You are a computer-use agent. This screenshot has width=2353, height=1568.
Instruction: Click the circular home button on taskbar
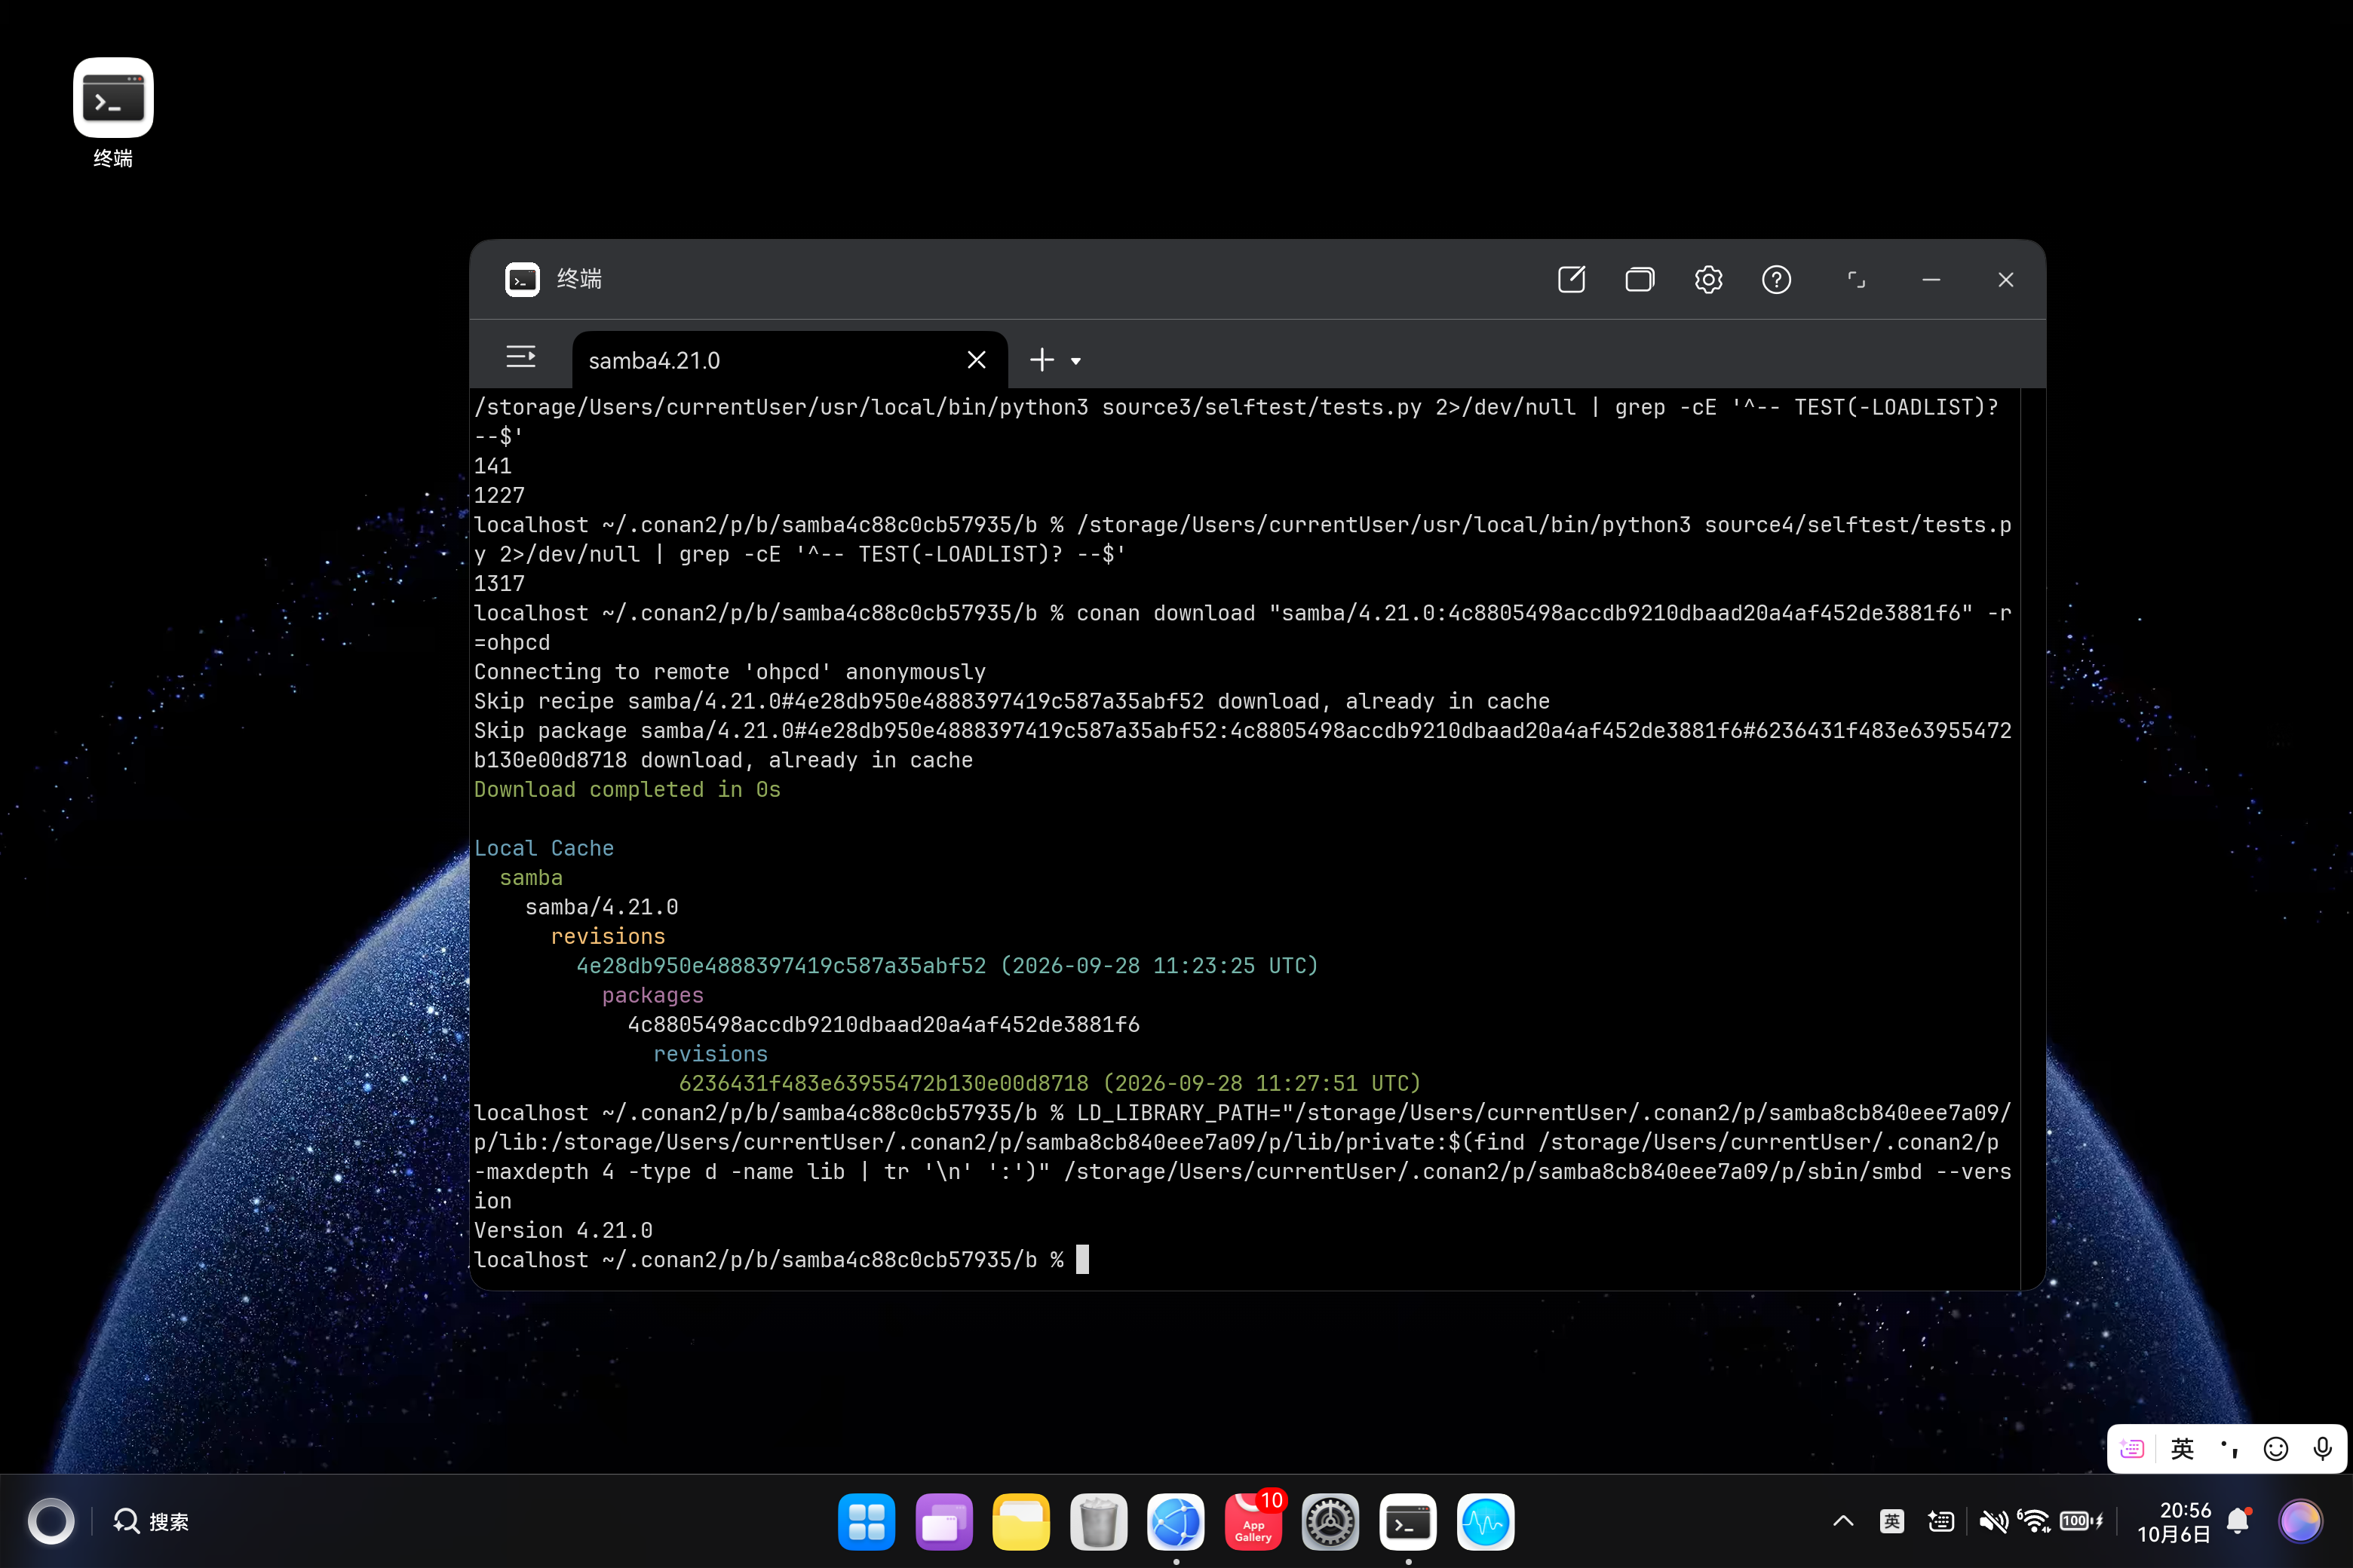tap(51, 1522)
